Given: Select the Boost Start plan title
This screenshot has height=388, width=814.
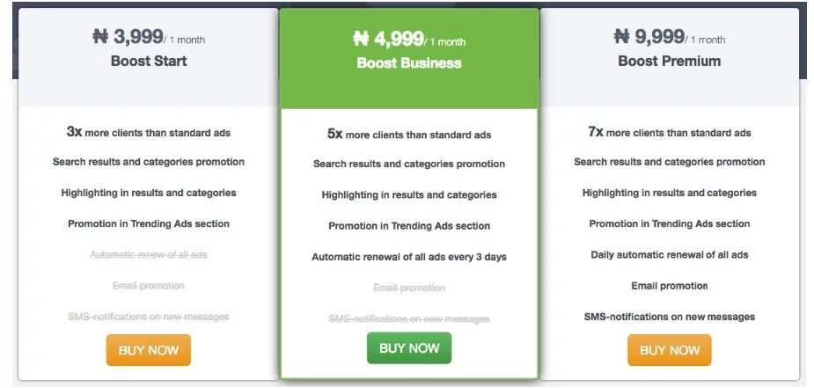Looking at the screenshot, I should tap(149, 61).
